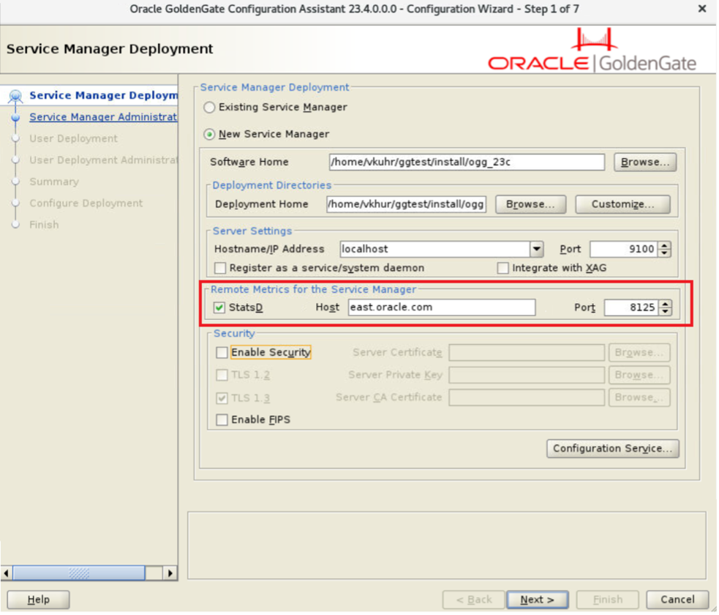Proceed with the Next button
This screenshot has height=615, width=719.
pos(538,600)
